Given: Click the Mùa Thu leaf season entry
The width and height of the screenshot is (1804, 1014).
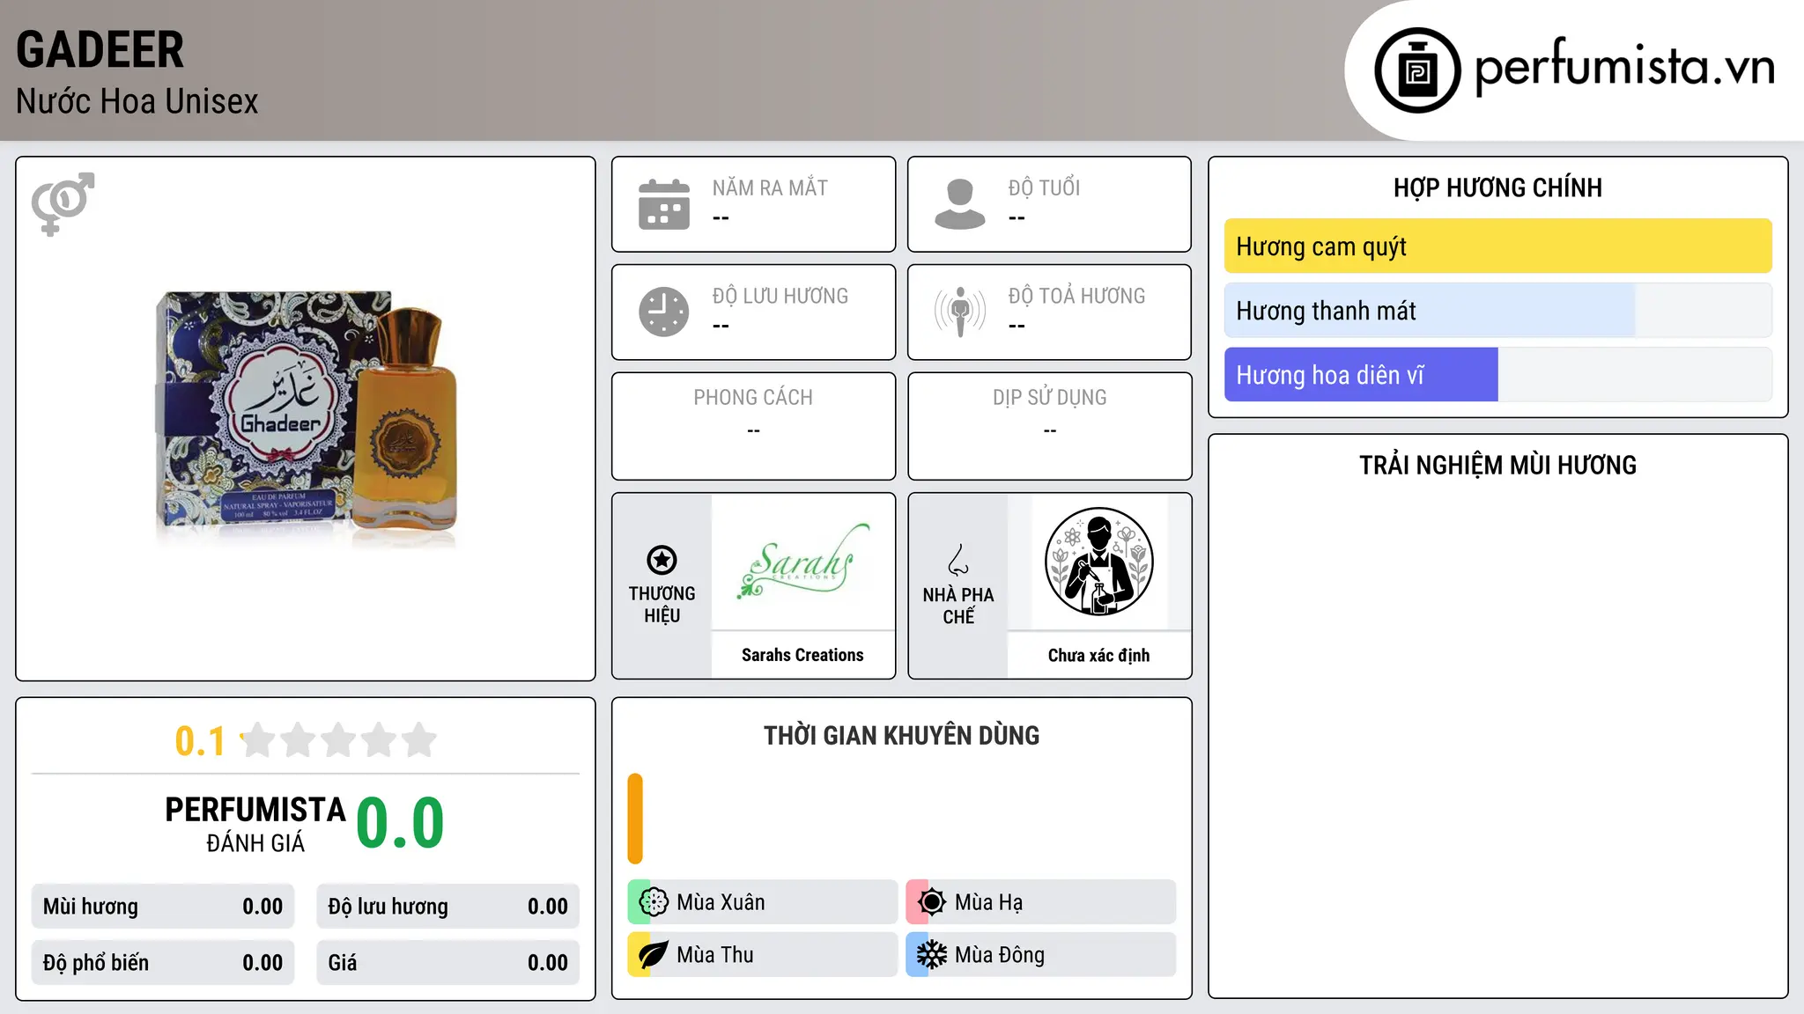Looking at the screenshot, I should point(762,955).
